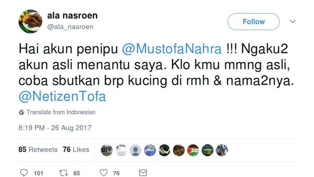The width and height of the screenshot is (314, 177).
Task: Follow the ala nasroen account
Action: [253, 22]
